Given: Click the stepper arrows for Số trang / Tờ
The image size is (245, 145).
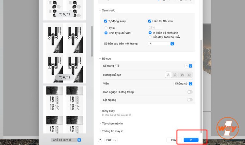Looking at the screenshot, I should pyautogui.click(x=190, y=66).
